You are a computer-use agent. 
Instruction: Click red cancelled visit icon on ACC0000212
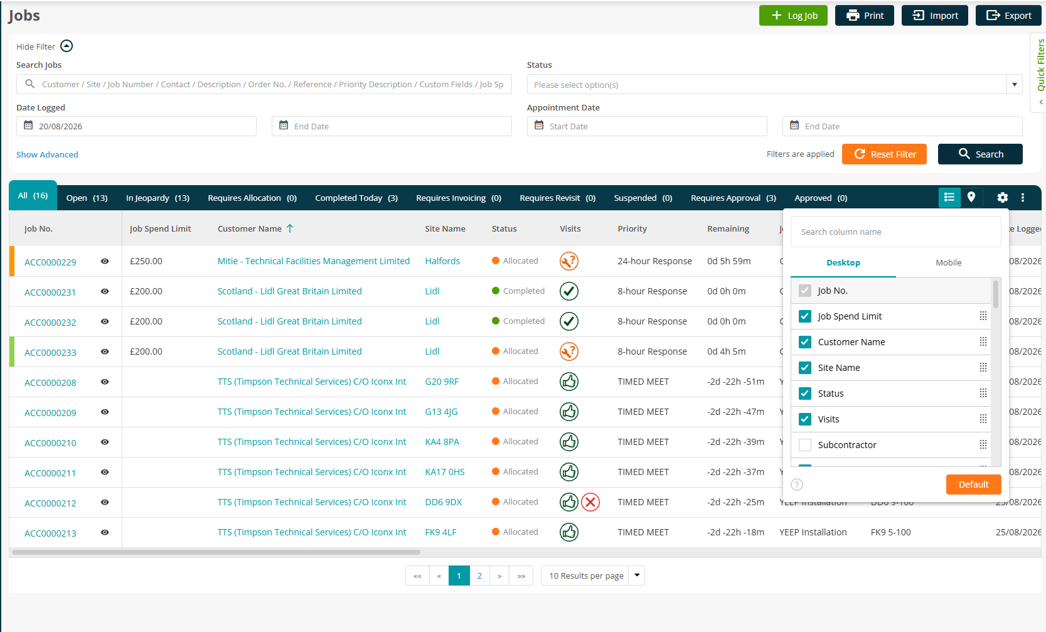click(590, 502)
